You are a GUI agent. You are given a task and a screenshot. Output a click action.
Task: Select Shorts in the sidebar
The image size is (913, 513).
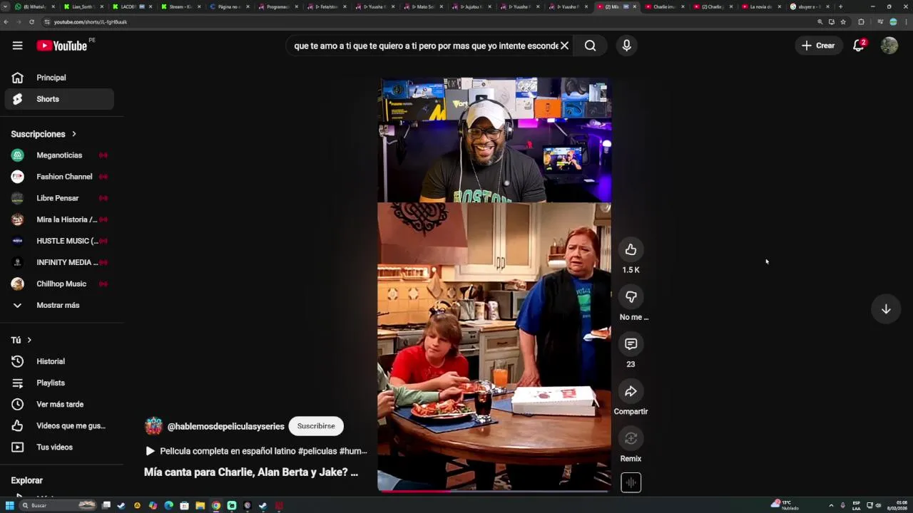[59, 99]
